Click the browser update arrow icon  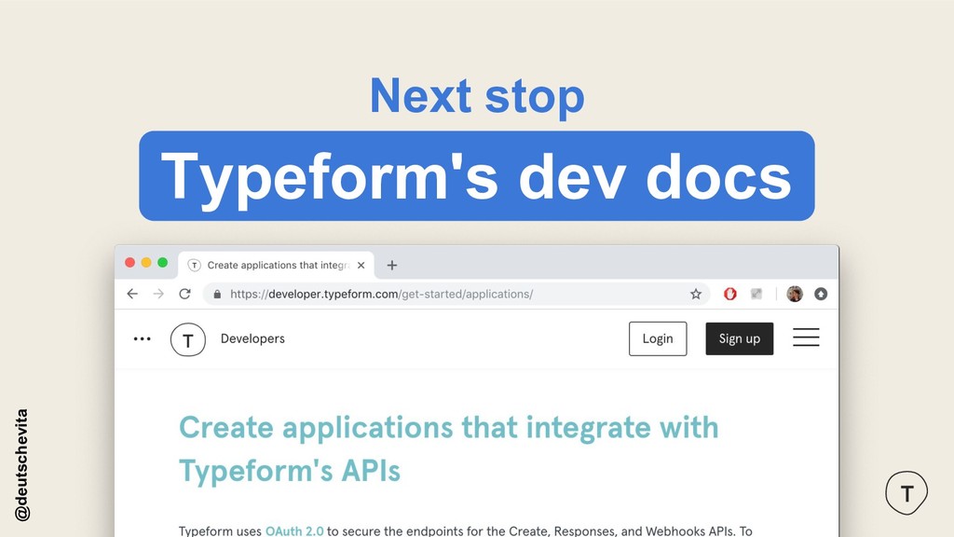tap(821, 294)
